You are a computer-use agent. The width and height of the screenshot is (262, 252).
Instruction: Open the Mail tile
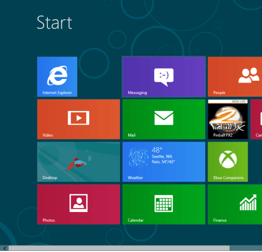pos(163,119)
